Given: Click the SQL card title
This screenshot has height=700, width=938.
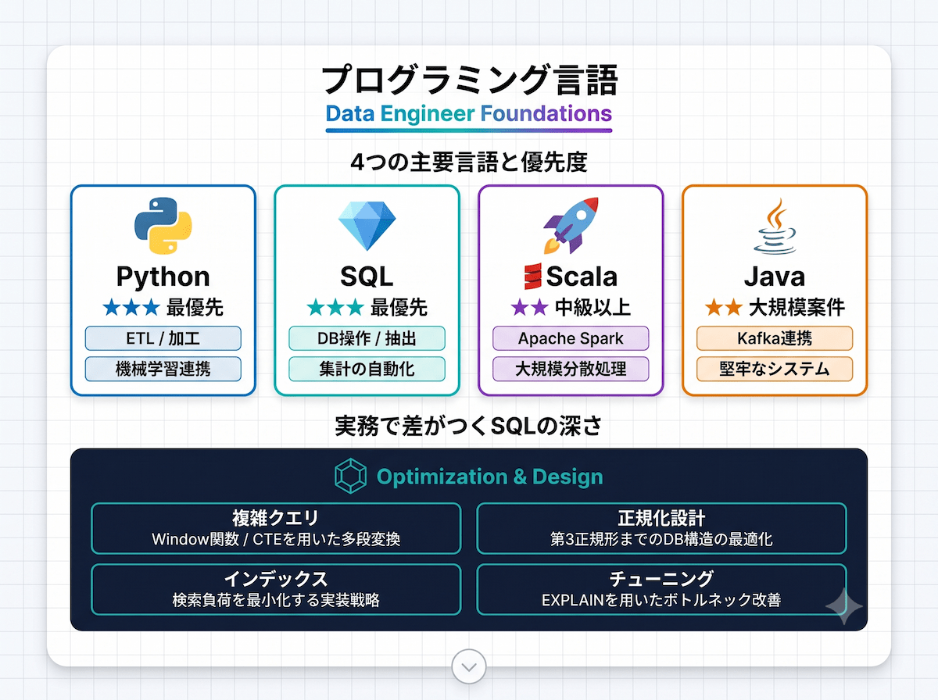Looking at the screenshot, I should click(x=367, y=277).
